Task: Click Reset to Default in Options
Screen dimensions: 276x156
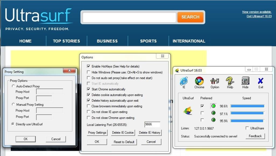Action: coord(124,142)
